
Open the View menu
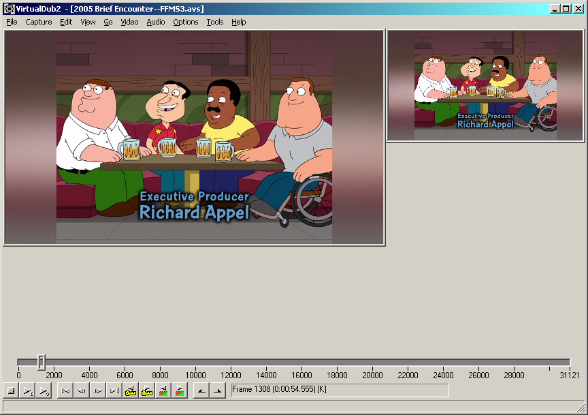(x=88, y=22)
